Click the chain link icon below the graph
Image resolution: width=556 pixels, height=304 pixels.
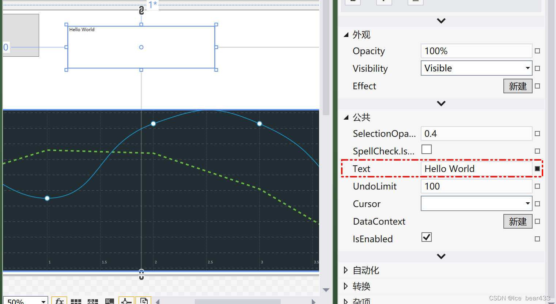pos(141,274)
